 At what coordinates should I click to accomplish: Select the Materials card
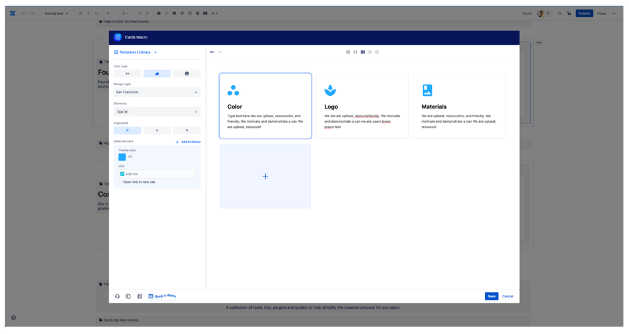pyautogui.click(x=459, y=106)
